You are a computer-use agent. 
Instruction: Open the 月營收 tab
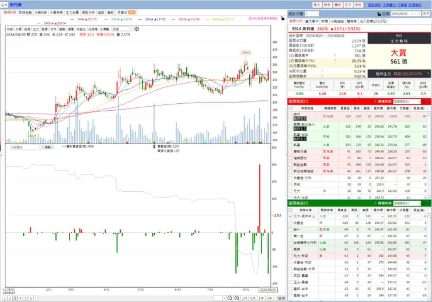126,13
